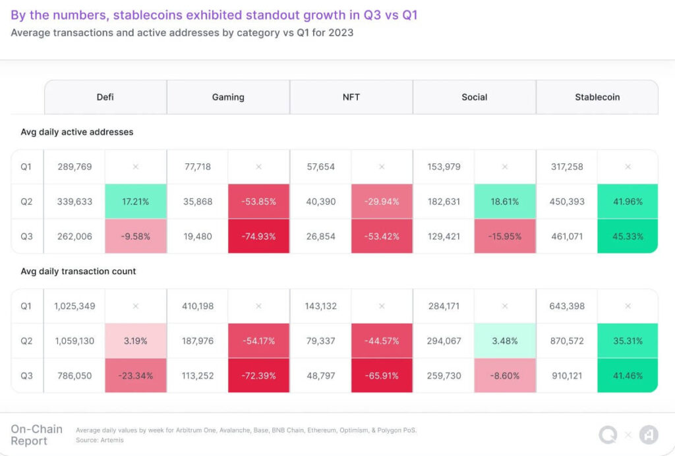The width and height of the screenshot is (675, 456).
Task: Click the purple chart title text
Action: pos(214,14)
